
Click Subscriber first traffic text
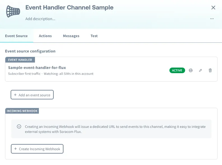[24, 74]
